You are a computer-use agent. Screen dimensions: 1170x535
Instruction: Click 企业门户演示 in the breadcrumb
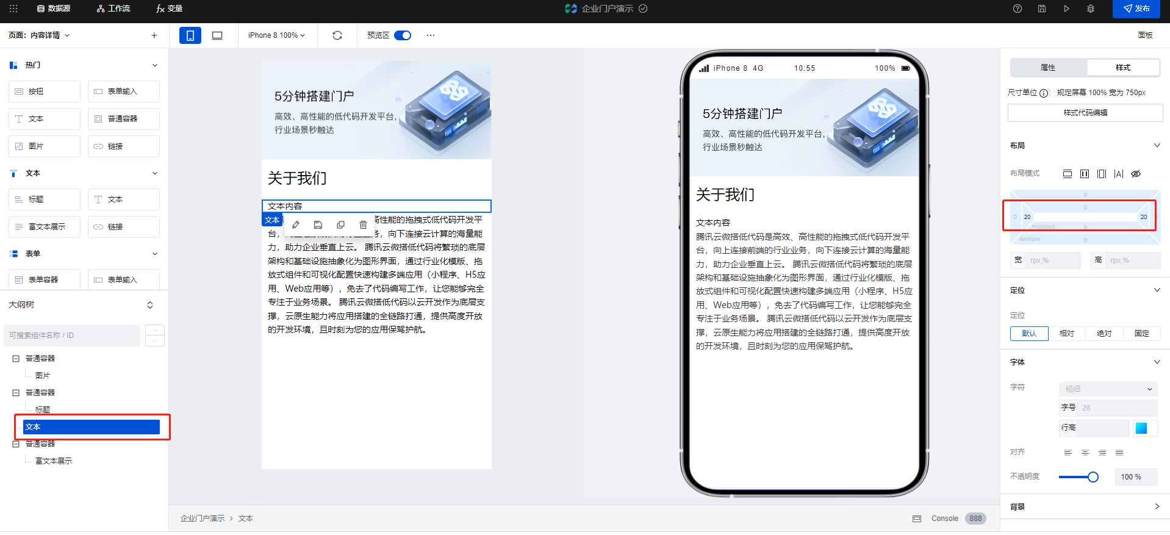tap(203, 519)
